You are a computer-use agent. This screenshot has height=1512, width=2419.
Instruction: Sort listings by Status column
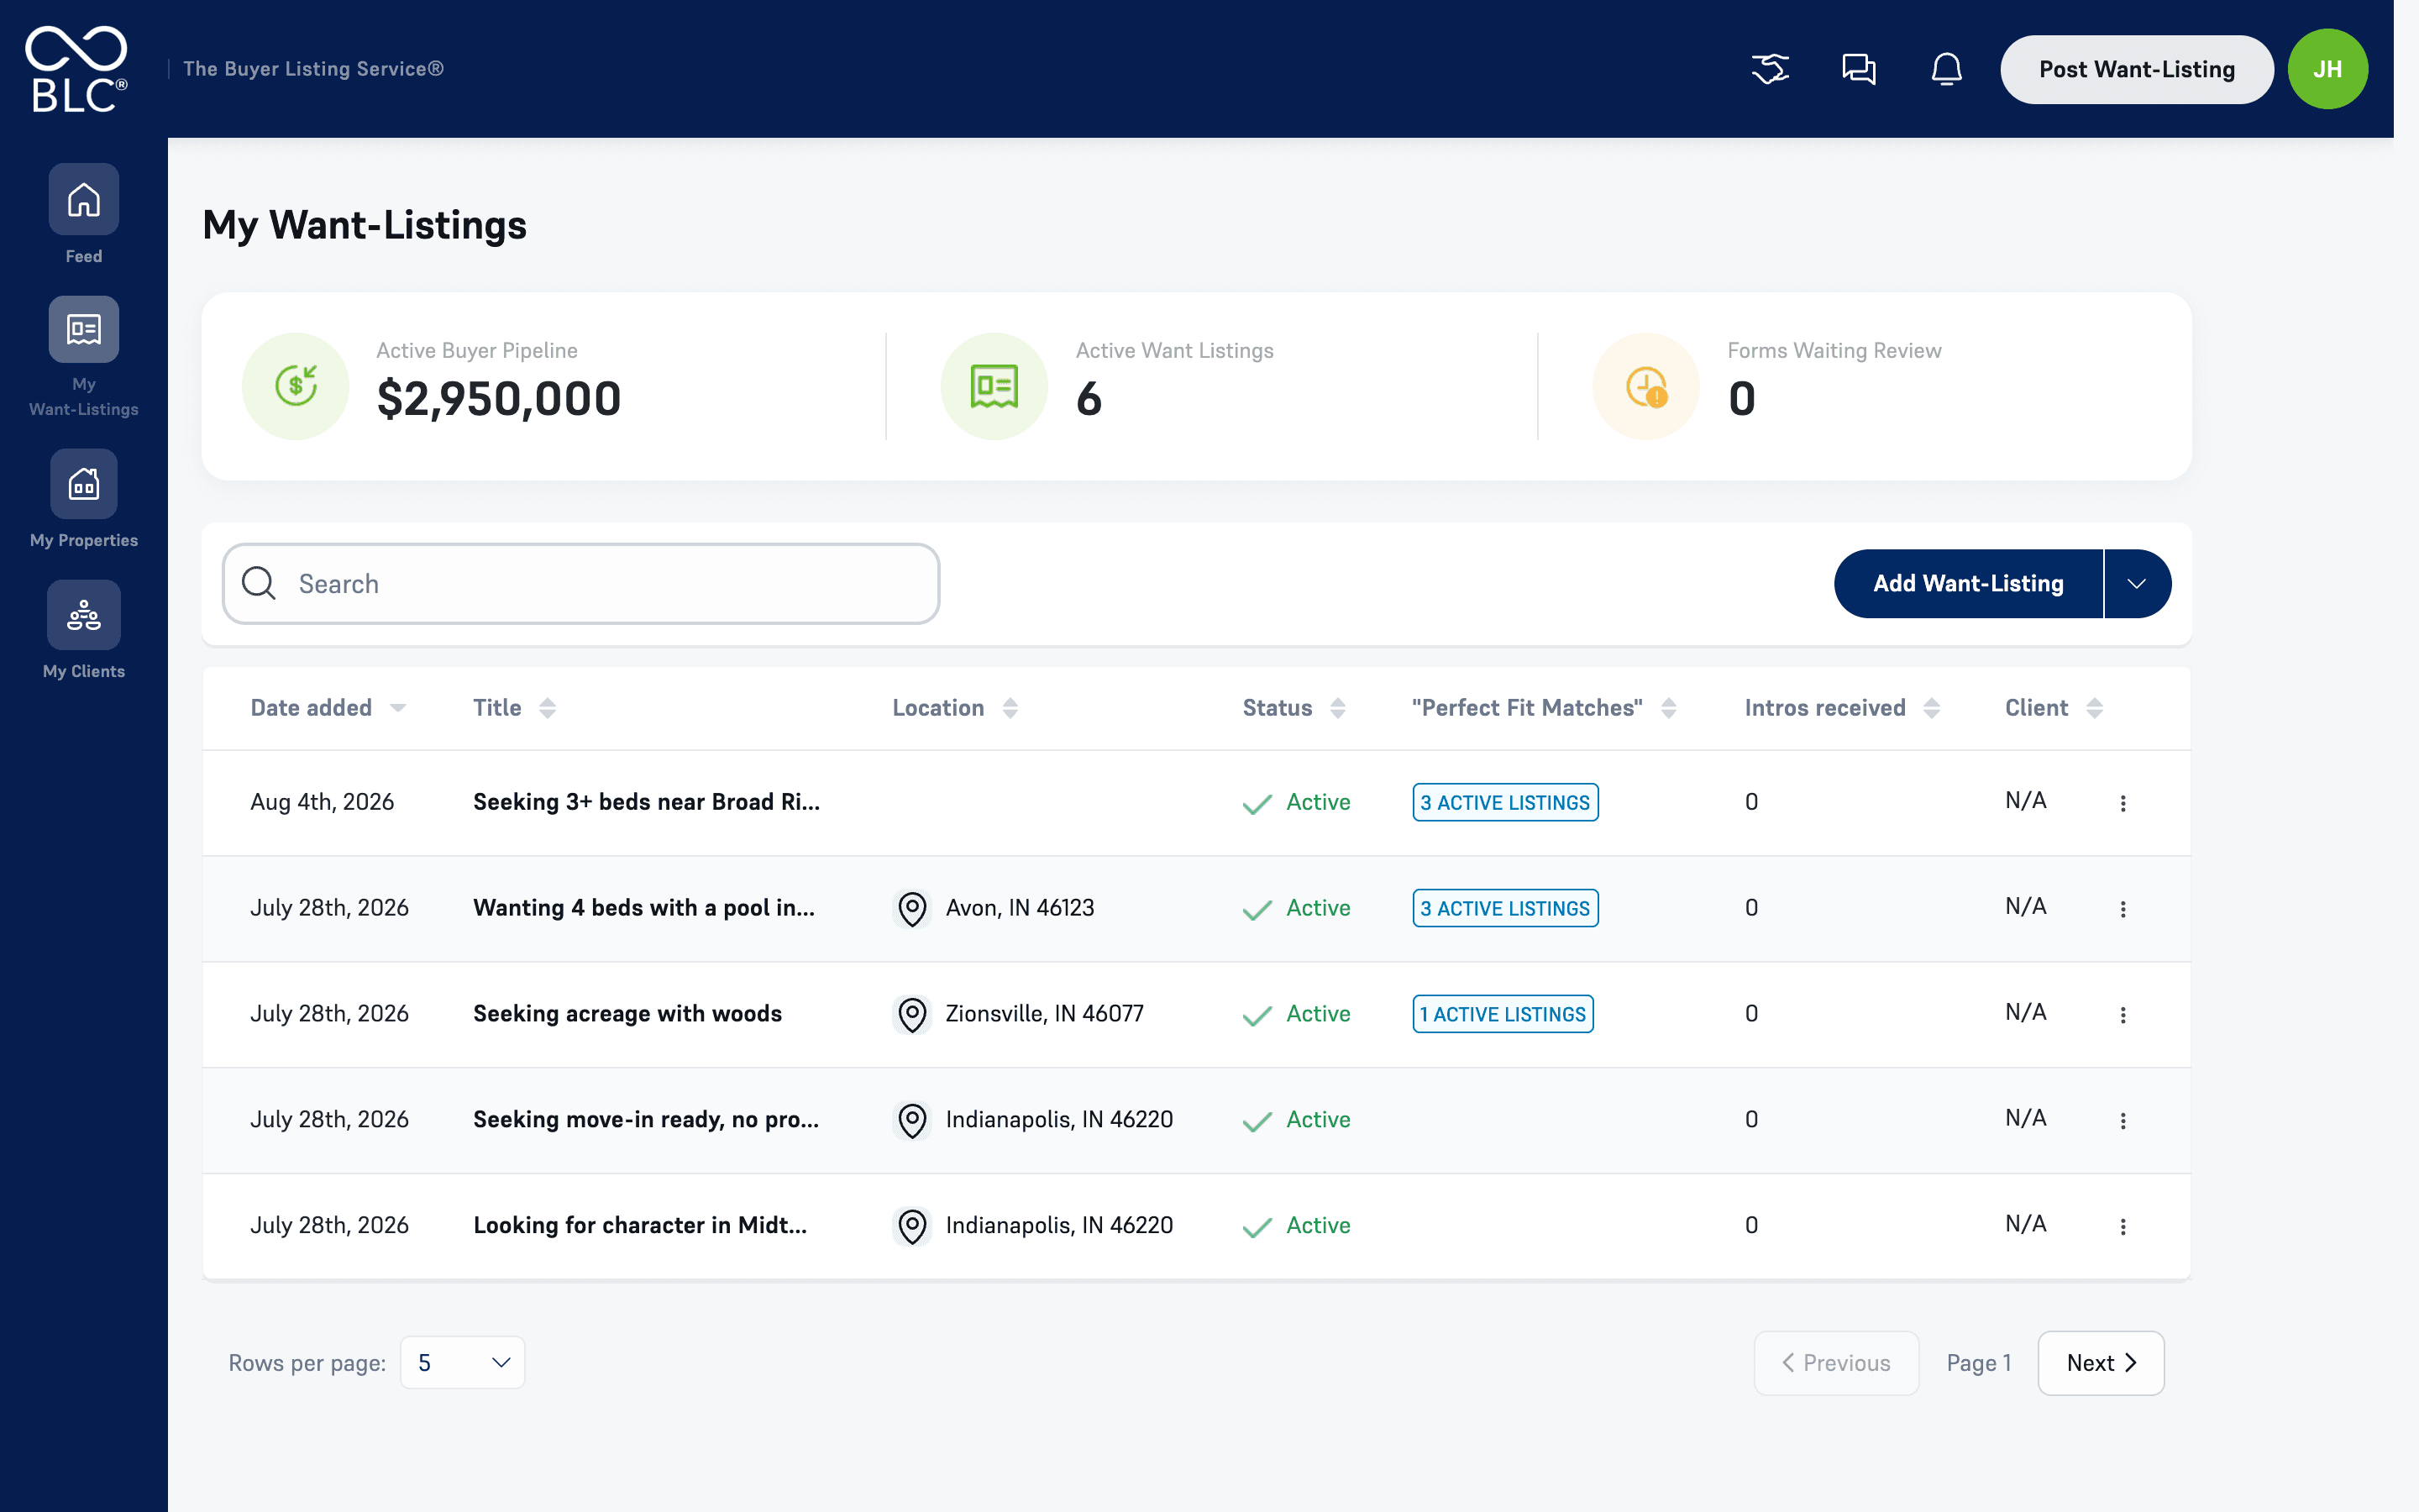click(1294, 708)
